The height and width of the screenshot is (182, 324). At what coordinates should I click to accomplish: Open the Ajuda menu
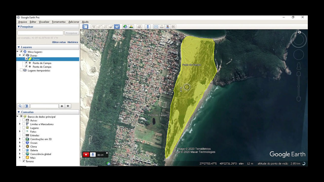coord(85,22)
